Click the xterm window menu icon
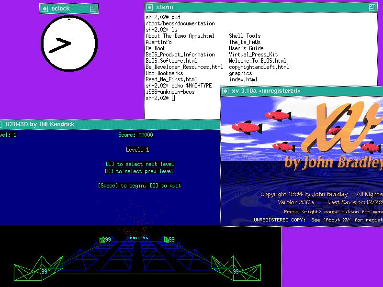383x287 pixels. click(149, 7)
